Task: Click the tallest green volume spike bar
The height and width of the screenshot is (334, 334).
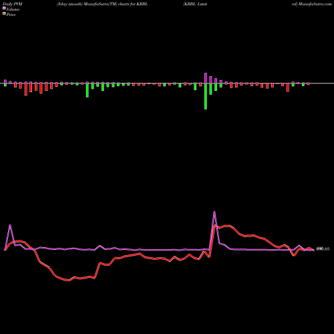Action: tap(206, 96)
